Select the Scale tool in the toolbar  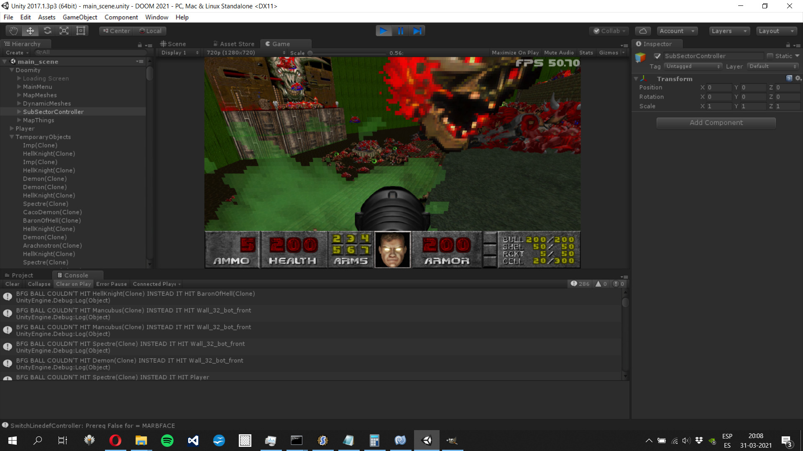tap(64, 31)
